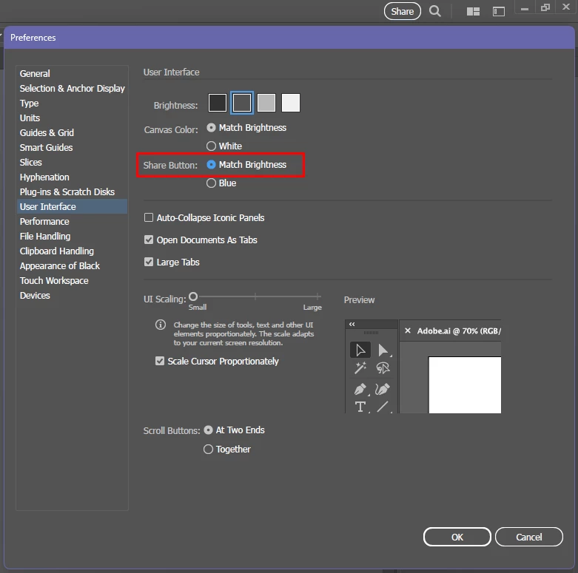578x573 pixels.
Task: Click the info icon beside the UI scaling description
Action: tap(161, 325)
